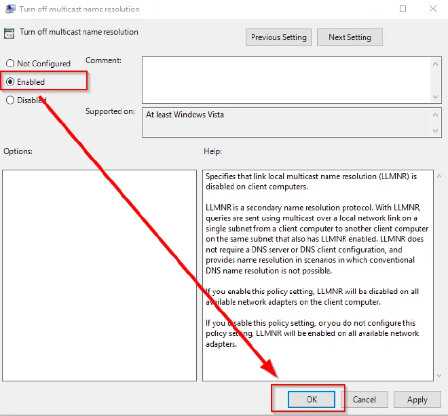Maximize the policy settings window
The height and width of the screenshot is (416, 448).
coord(403,10)
